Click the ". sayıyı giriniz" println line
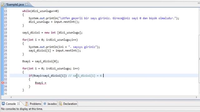This screenshot has height=112, width=200. (x=64, y=47)
